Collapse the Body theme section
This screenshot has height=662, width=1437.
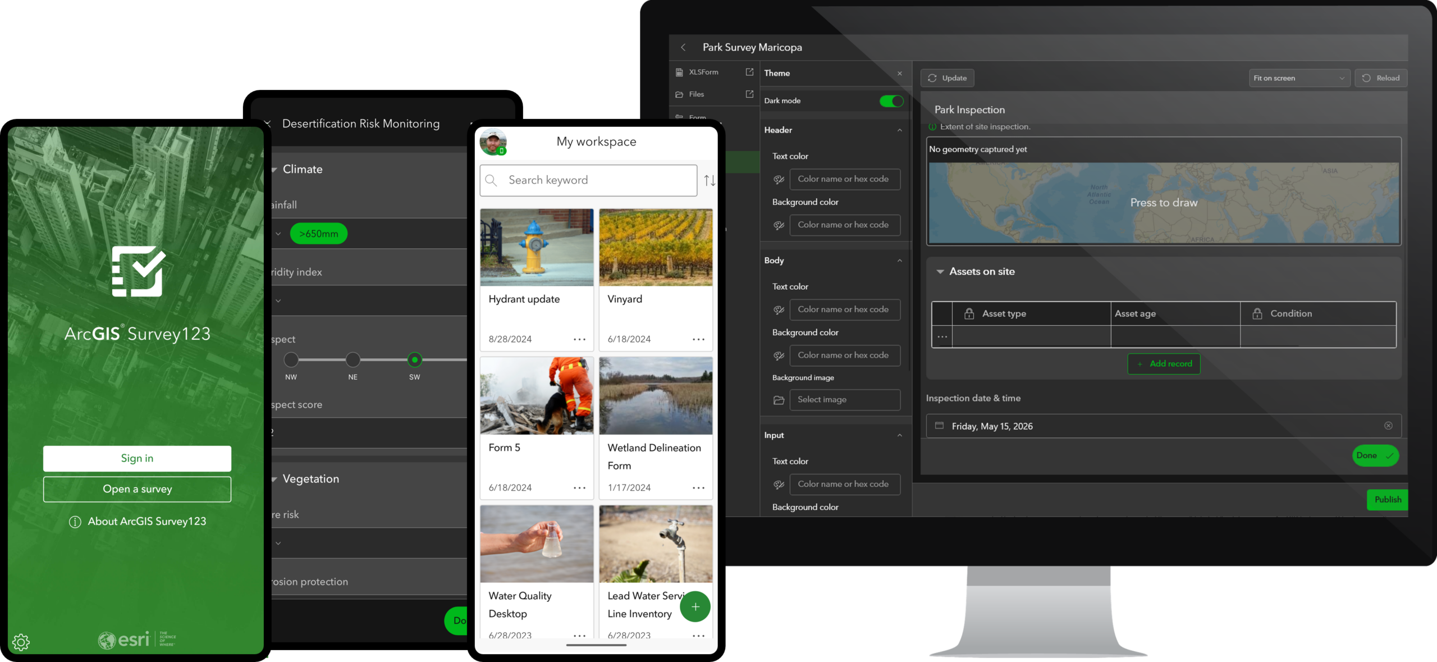pyautogui.click(x=900, y=261)
